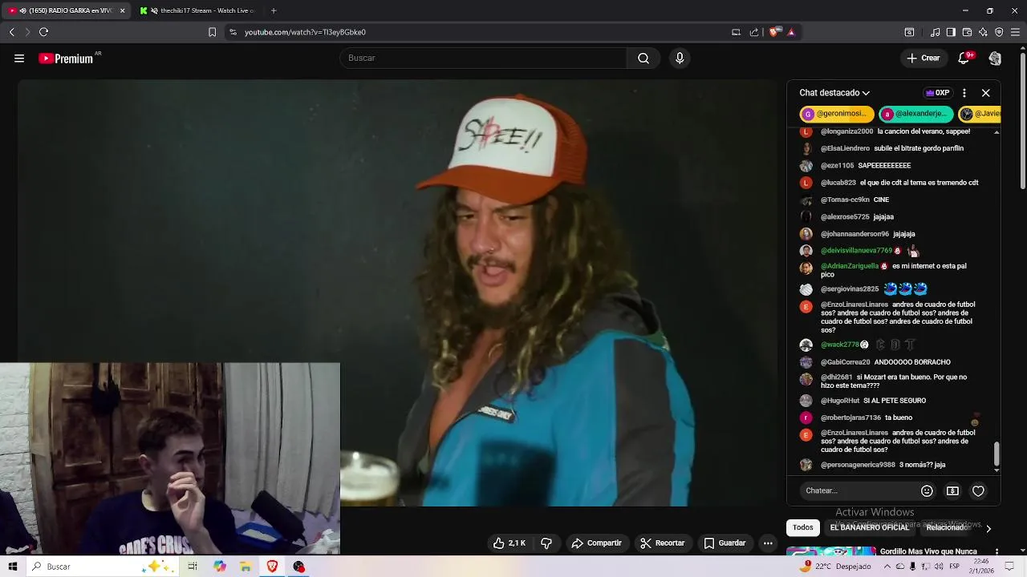Open Leo AI sparkle icon
Viewport: 1027px width, 577px height.
click(x=983, y=32)
